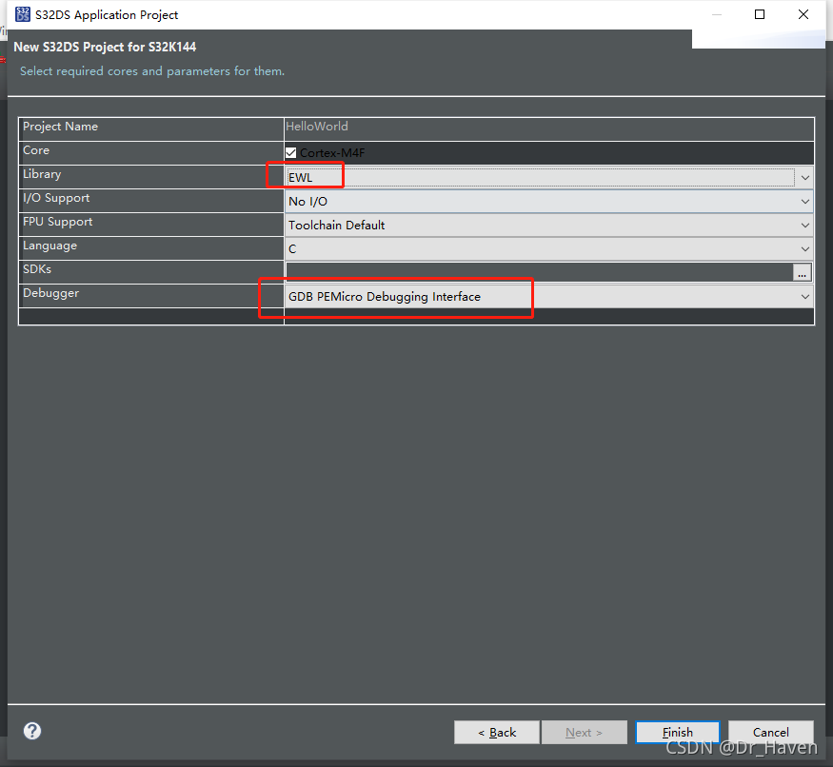Click the SDKs row label
Viewport: 833px width, 767px height.
(x=37, y=269)
